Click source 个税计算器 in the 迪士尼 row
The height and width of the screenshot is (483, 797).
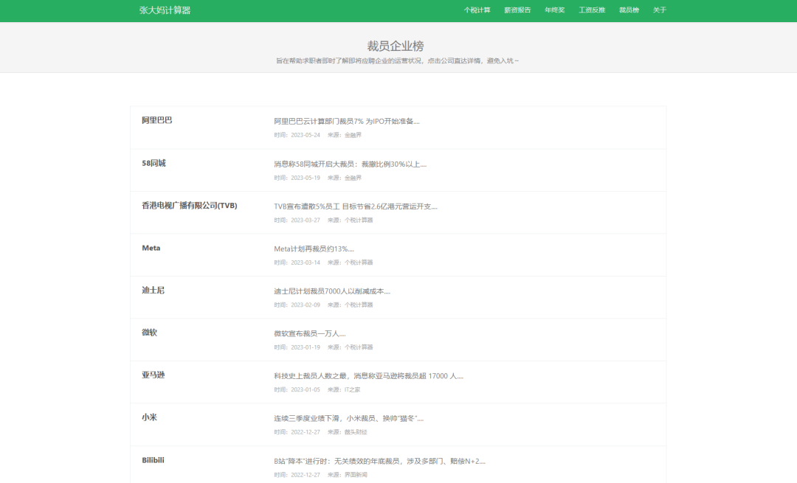pos(359,305)
